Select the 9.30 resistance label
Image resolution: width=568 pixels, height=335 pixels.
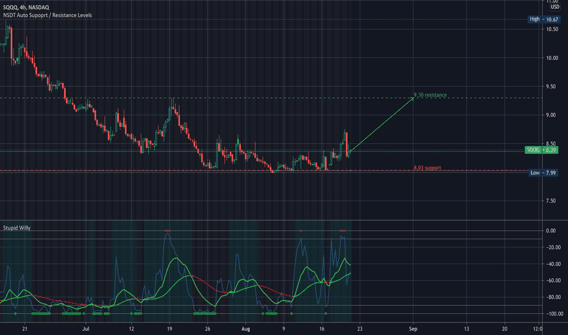tap(430, 95)
